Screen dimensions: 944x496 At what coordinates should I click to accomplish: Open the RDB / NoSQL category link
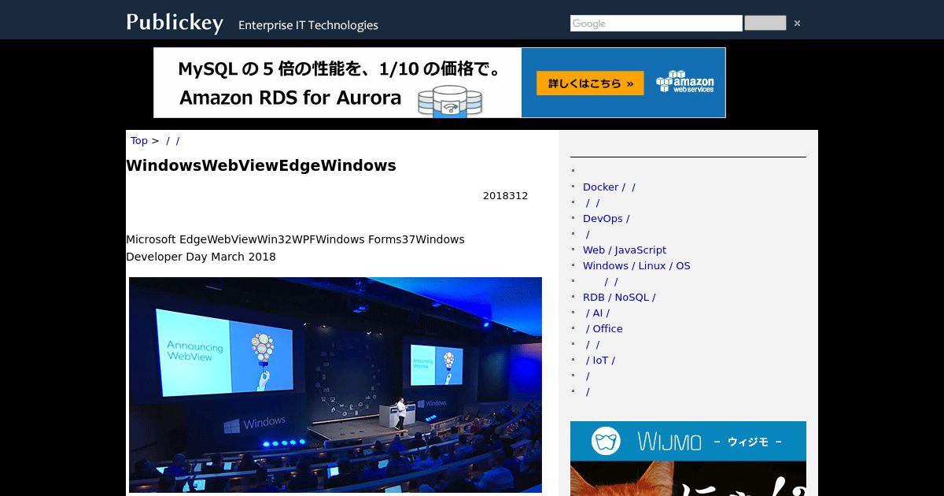pyautogui.click(x=619, y=298)
